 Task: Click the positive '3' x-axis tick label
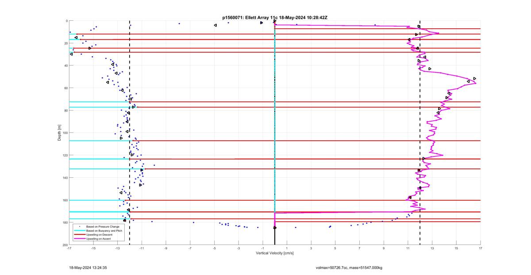click(311, 248)
